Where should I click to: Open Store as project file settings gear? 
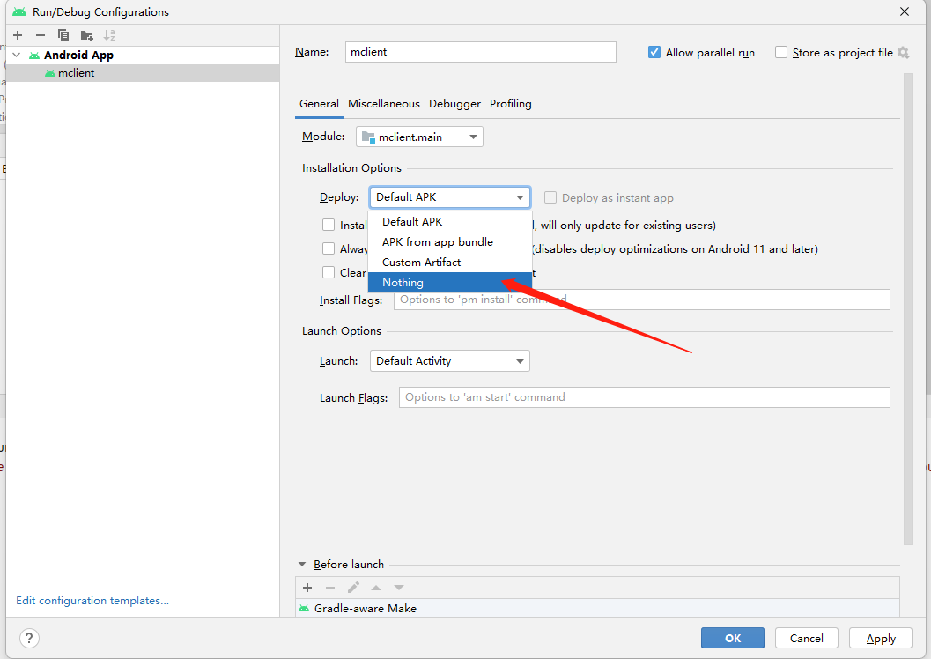pyautogui.click(x=903, y=52)
